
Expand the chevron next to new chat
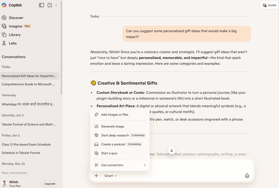pos(56,5)
